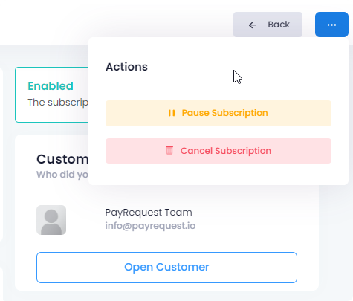353x301 pixels.
Task: Click the "Who did yo" subtitle text
Action: (x=62, y=175)
